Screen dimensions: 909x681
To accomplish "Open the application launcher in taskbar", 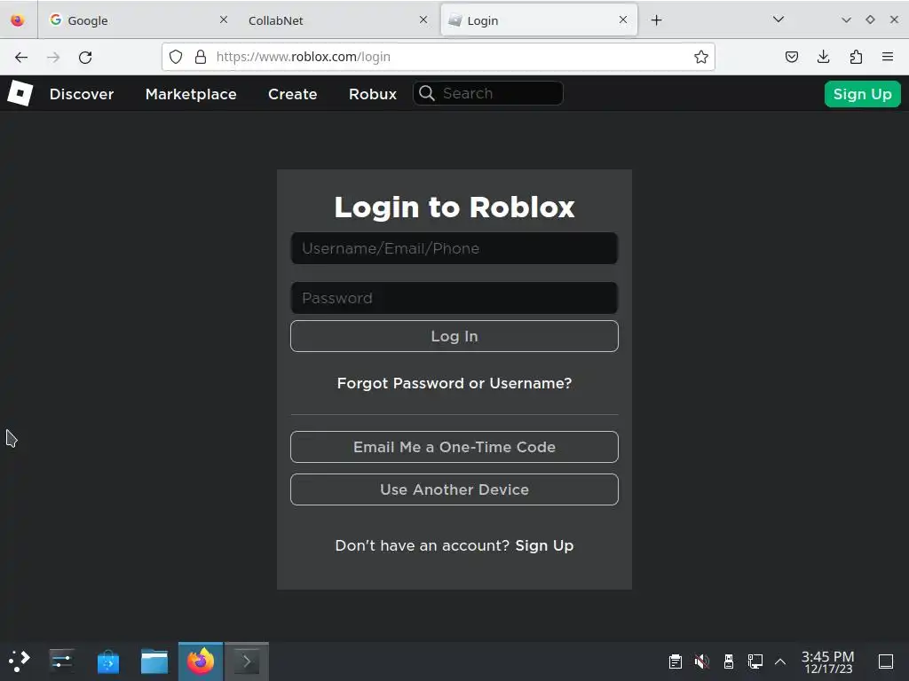I will click(x=20, y=661).
